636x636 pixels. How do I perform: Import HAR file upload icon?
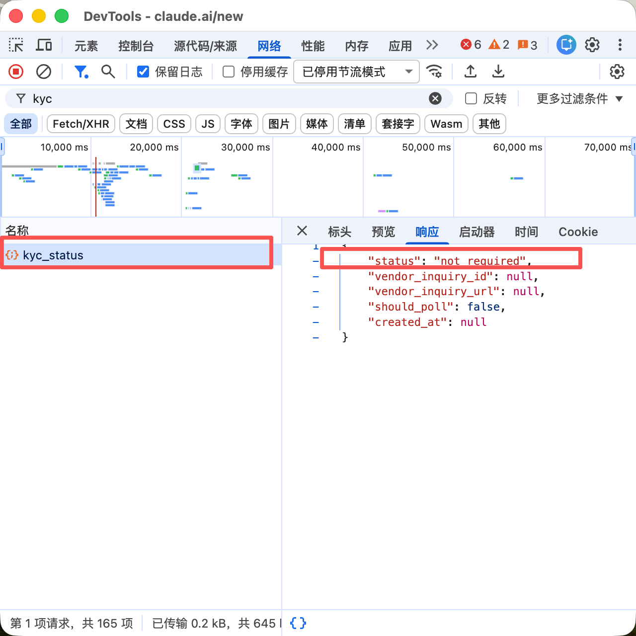click(470, 72)
